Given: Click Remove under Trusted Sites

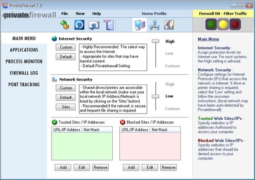Looking at the screenshot, I should (100, 167).
